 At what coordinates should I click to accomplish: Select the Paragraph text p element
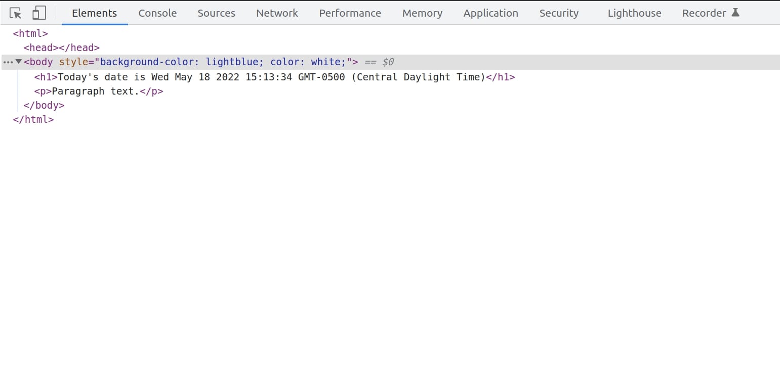tap(98, 91)
